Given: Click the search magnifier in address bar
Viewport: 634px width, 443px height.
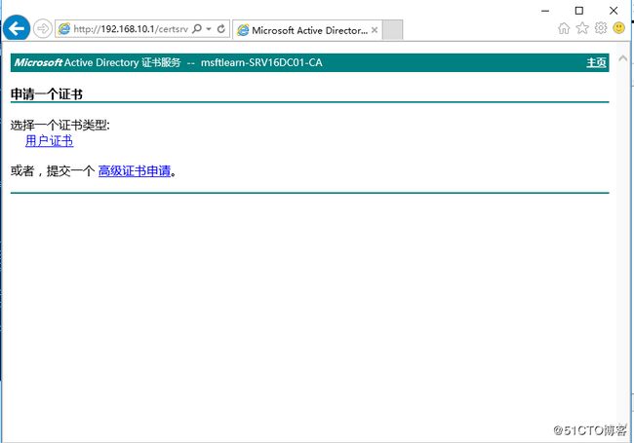Looking at the screenshot, I should pyautogui.click(x=197, y=28).
